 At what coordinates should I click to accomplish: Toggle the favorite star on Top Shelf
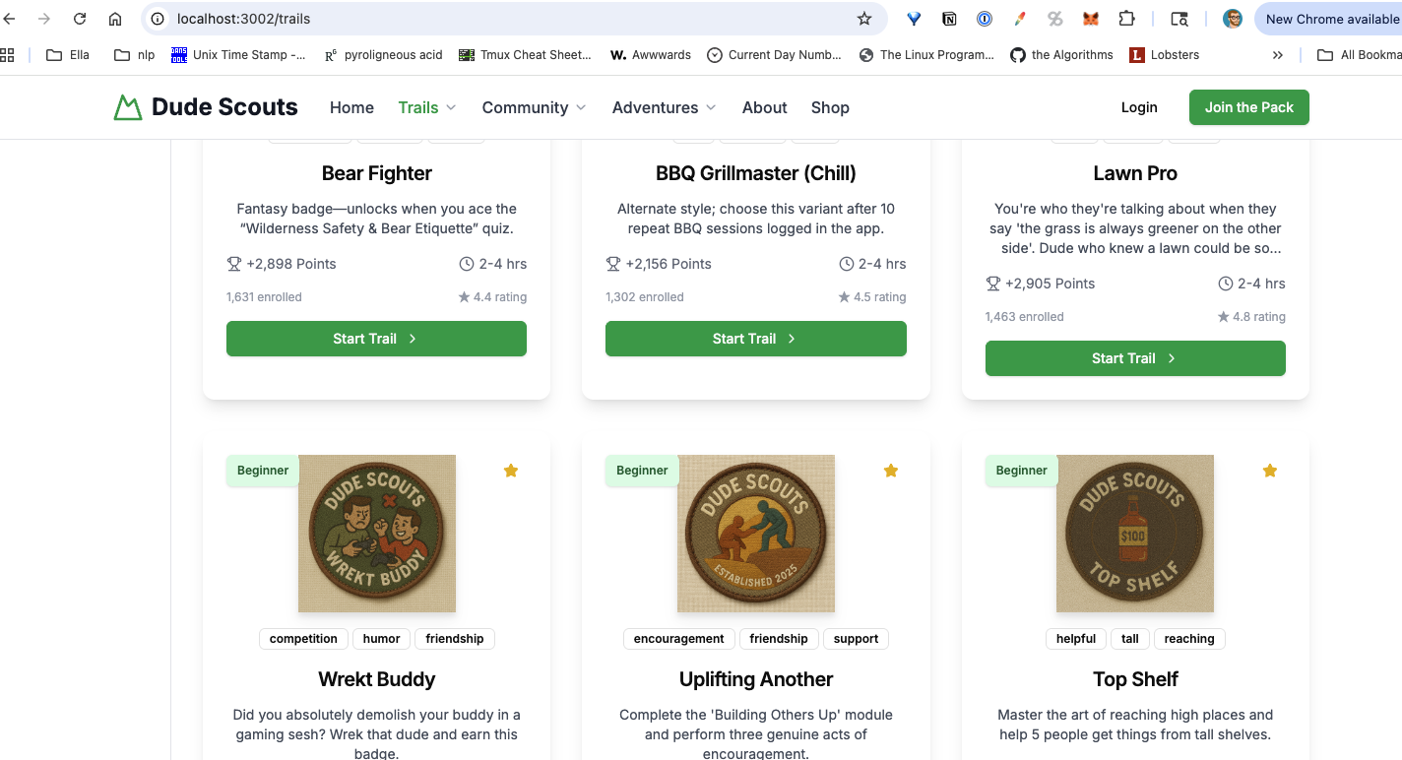(x=1270, y=471)
